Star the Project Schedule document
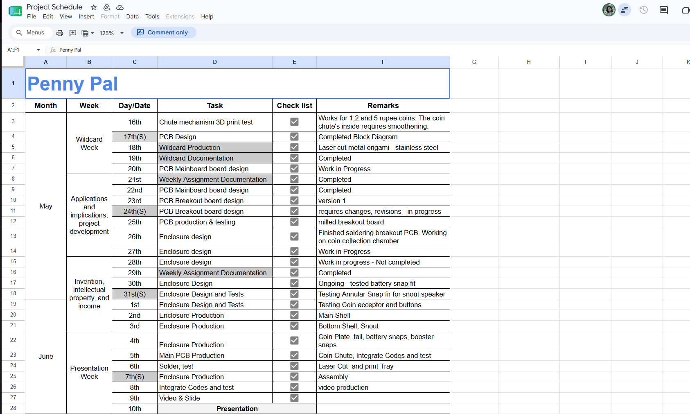Viewport: 690px width, 414px height. pos(94,7)
